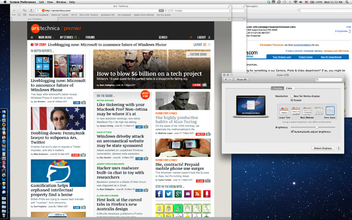
Task: Click the orange search magnifier on Ars
Action: coord(191,37)
